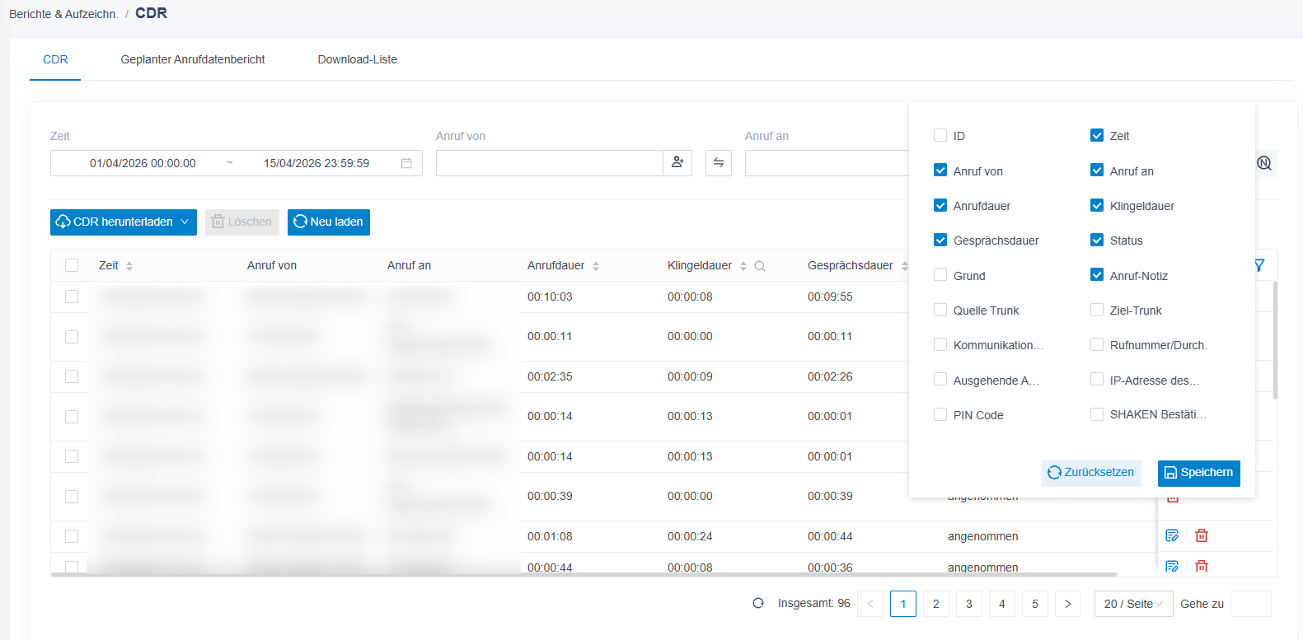Viewport: 1303px width, 640px height.
Task: Go to next page with the right chevron
Action: [1068, 604]
